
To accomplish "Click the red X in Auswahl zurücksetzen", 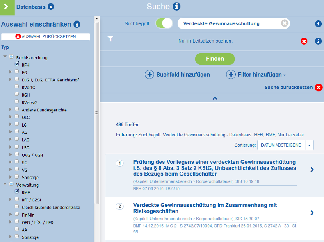I will pos(18,36).
